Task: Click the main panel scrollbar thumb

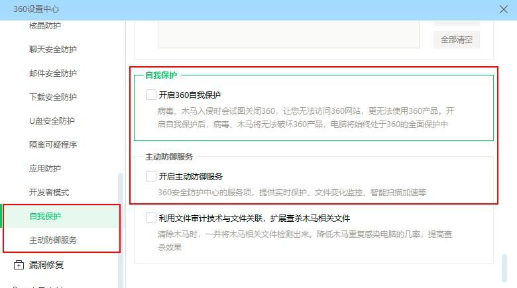Action: pyautogui.click(x=504, y=268)
